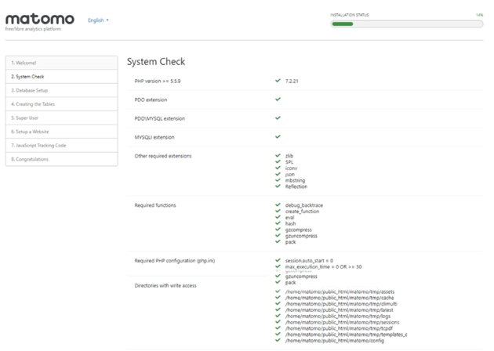
Task: Click the Other required extensions label
Action: tap(163, 156)
